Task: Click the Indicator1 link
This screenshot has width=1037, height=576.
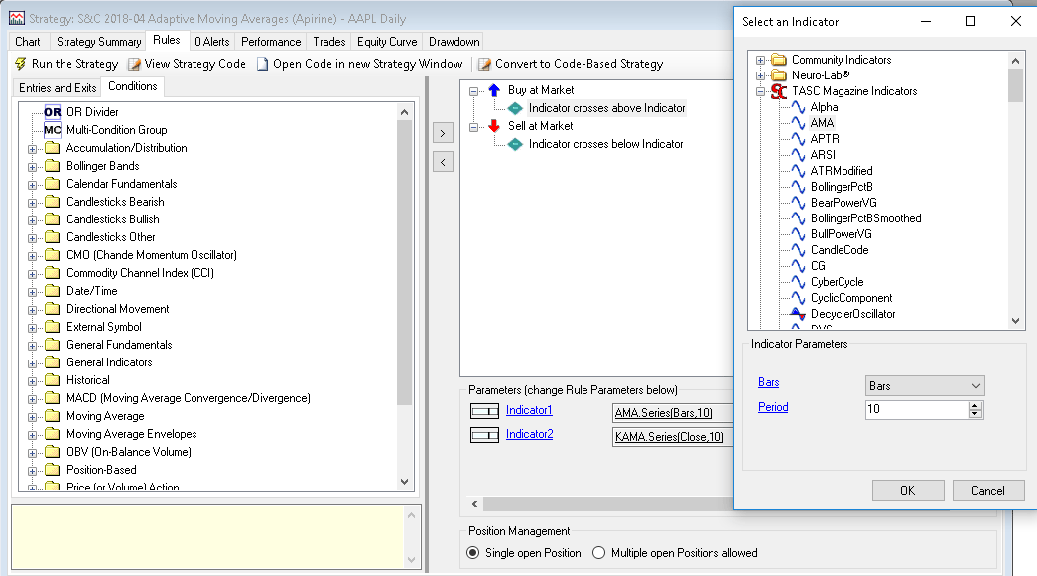Action: [529, 410]
